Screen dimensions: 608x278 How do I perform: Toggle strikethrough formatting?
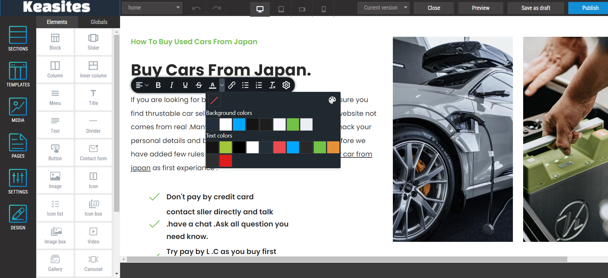(x=199, y=85)
